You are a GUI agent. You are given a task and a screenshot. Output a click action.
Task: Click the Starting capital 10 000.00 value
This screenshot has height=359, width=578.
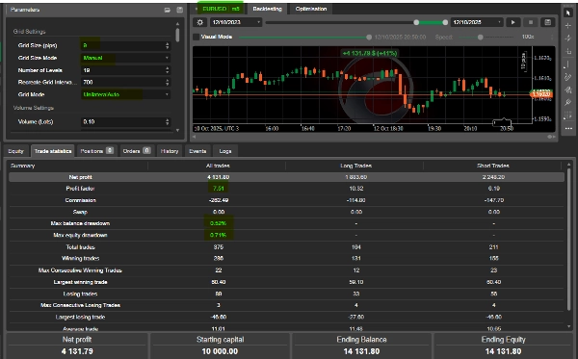(x=220, y=351)
